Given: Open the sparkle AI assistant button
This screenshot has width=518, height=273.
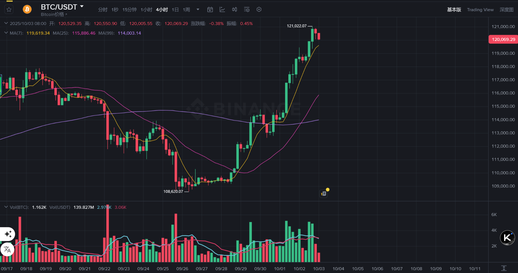Looking at the screenshot, I should [x=8, y=234].
